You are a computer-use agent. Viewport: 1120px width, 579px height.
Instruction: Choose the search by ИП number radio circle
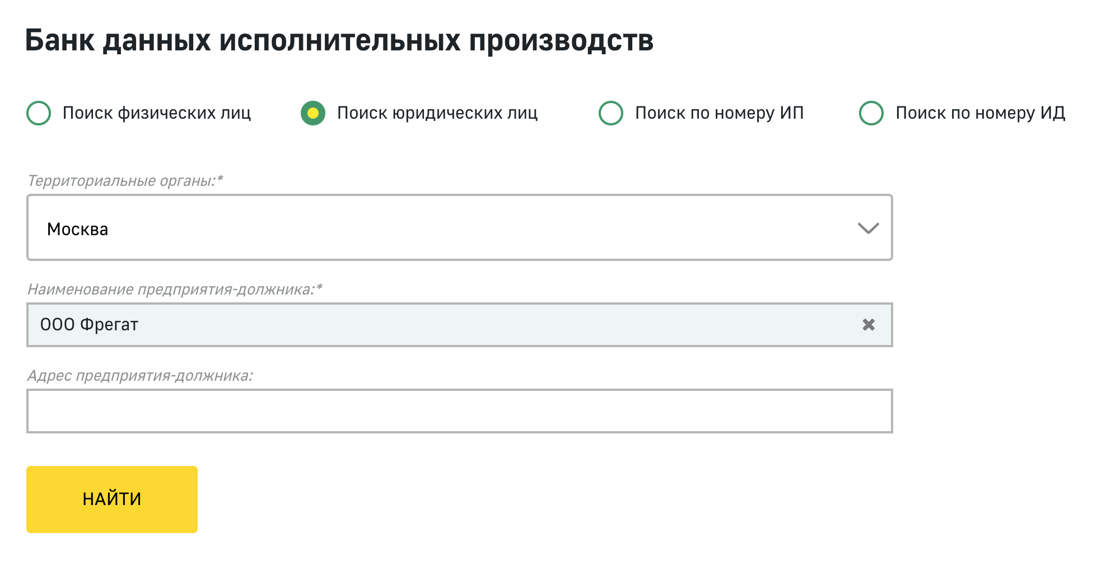pyautogui.click(x=611, y=113)
